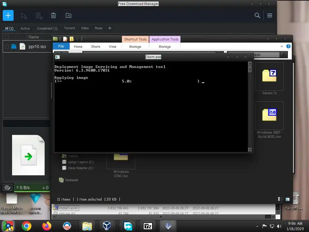309x232 pixels.
Task: Sort downloads by Name column
Action: click(34, 37)
